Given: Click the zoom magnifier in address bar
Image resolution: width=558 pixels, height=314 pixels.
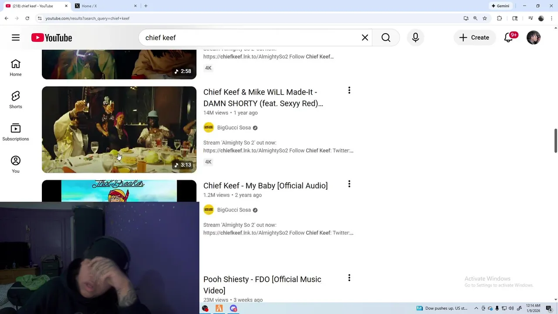Looking at the screenshot, I should click(x=475, y=18).
